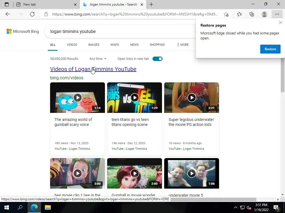The height and width of the screenshot is (213, 285).
Task: Refresh the current Bing page
Action: click(32, 14)
